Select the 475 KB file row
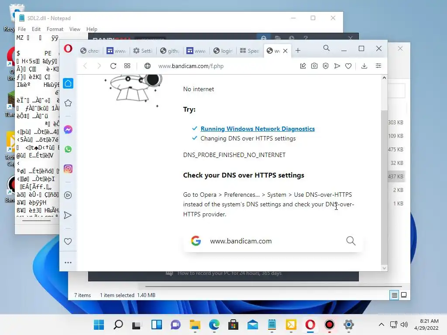The height and width of the screenshot is (335, 447). click(397, 150)
